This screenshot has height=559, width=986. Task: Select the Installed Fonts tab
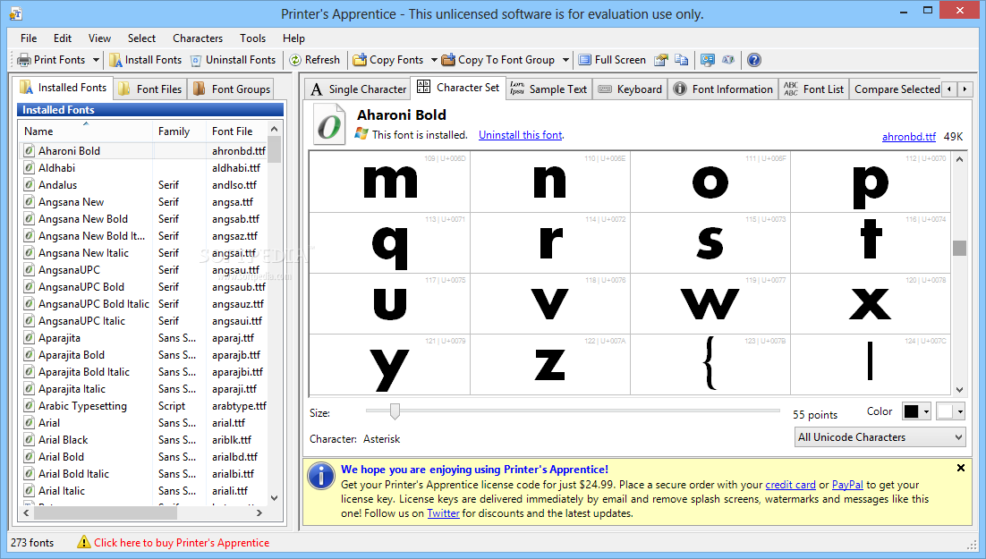click(63, 88)
